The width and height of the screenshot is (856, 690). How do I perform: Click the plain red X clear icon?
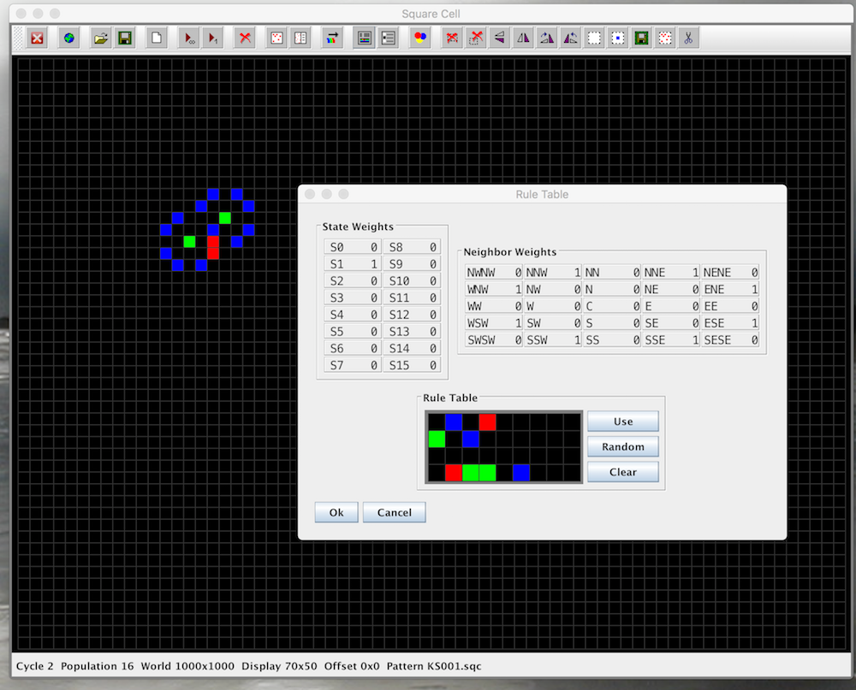pyautogui.click(x=245, y=38)
